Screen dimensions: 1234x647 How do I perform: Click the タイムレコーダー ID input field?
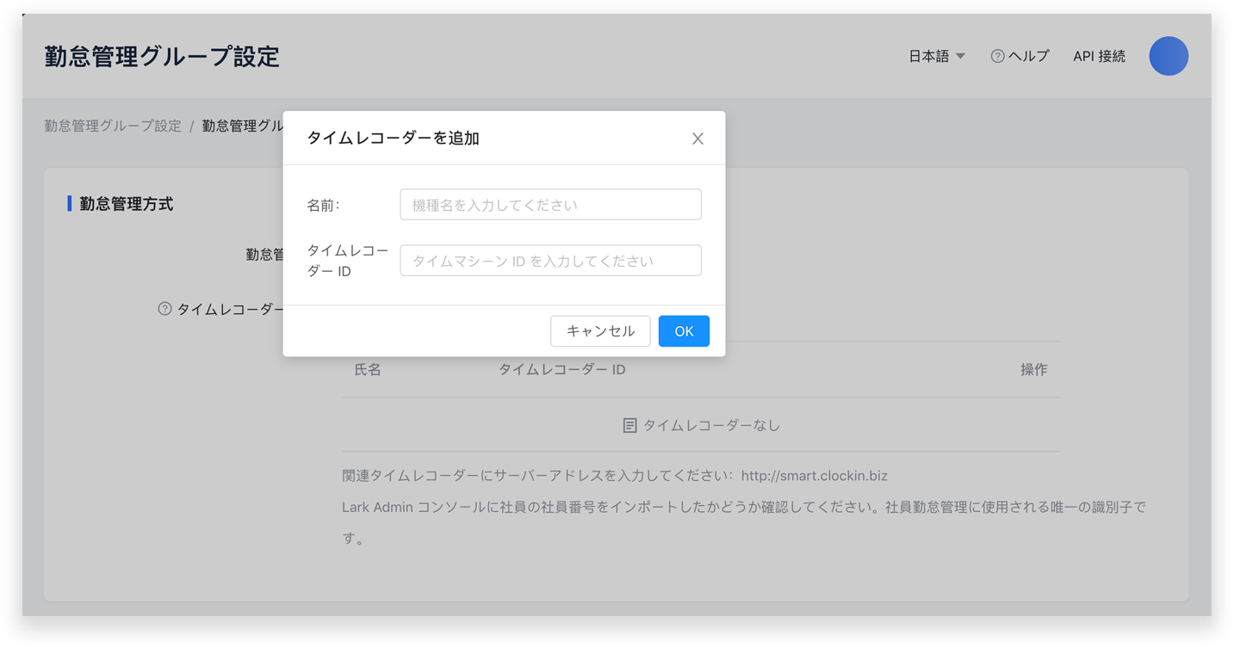(x=550, y=261)
